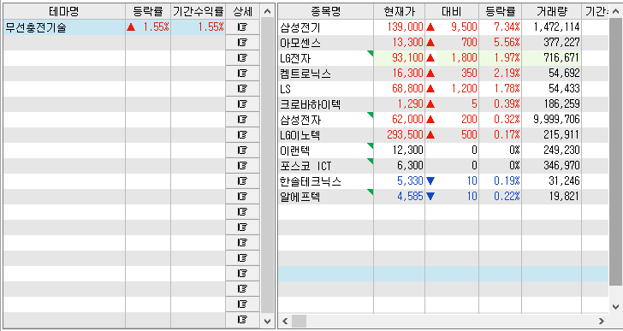Click current price 13,300 of 아모센스

click(x=407, y=43)
